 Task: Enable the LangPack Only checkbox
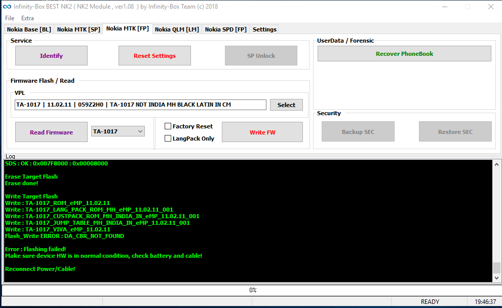(168, 139)
